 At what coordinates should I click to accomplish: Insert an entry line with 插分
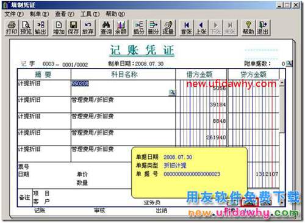pyautogui.click(x=139, y=28)
